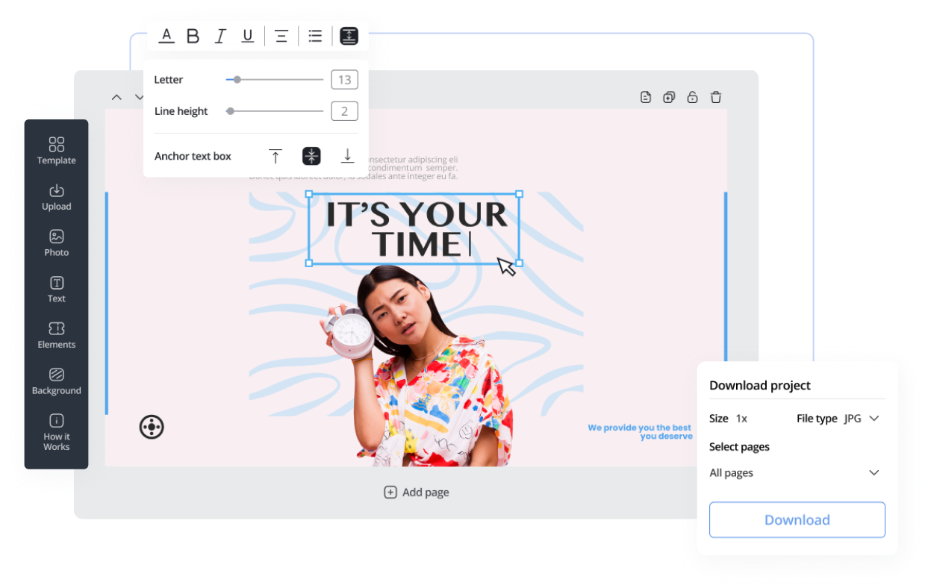The height and width of the screenshot is (588, 928).
Task: Click the IT'S YOUR TIME heading
Action: pyautogui.click(x=416, y=229)
